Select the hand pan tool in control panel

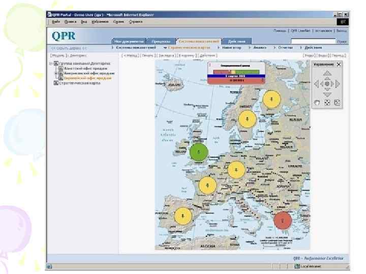[x=317, y=102]
